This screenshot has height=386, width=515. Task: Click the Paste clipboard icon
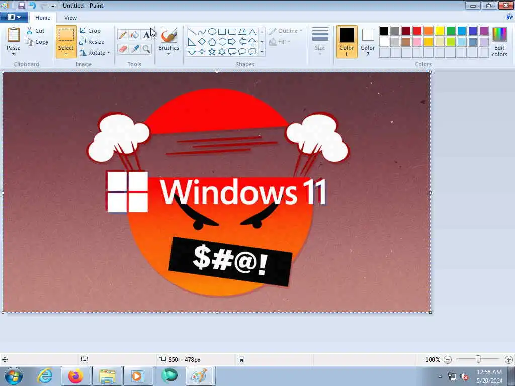[14, 35]
